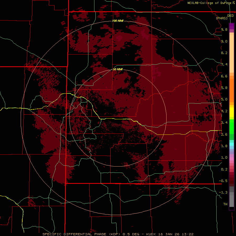Click the 2.6 scale value

tap(224, 135)
